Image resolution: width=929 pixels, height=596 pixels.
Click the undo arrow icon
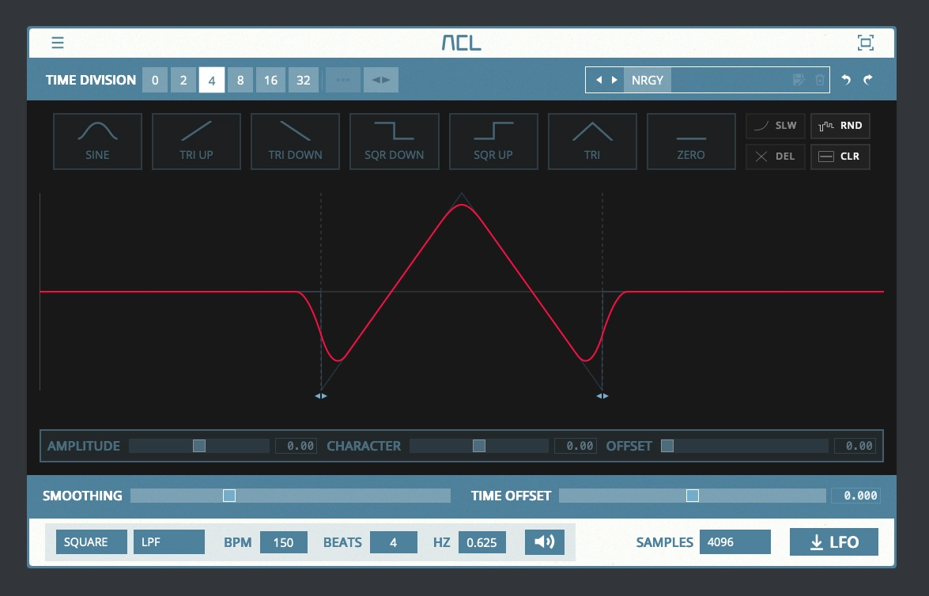click(847, 79)
